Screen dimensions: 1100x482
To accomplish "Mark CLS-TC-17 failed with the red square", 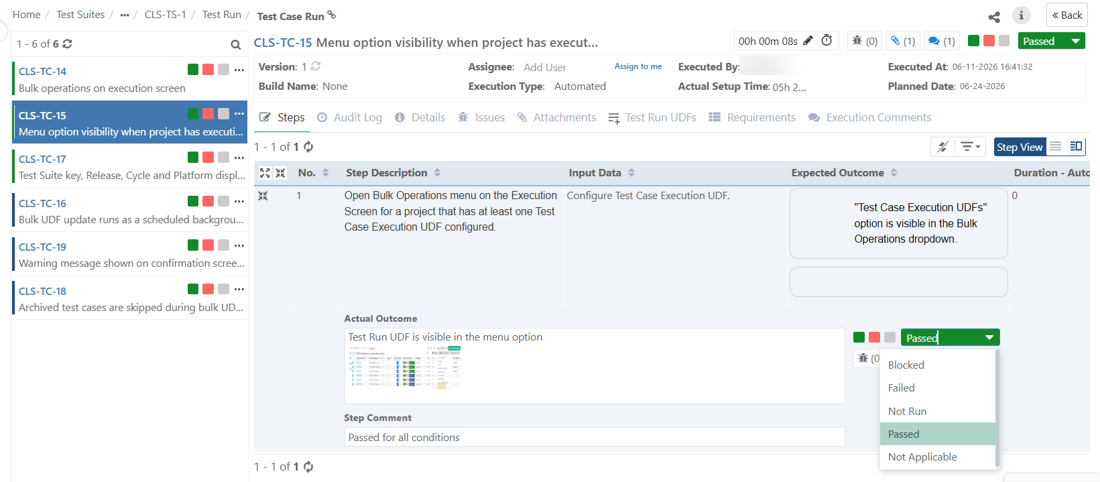I will tap(208, 158).
